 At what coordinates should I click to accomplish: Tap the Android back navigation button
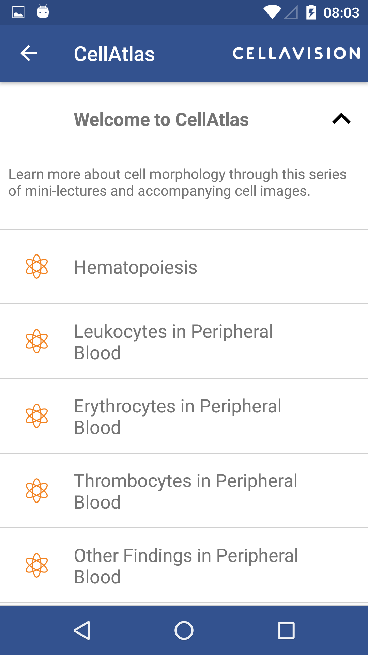coord(82,630)
